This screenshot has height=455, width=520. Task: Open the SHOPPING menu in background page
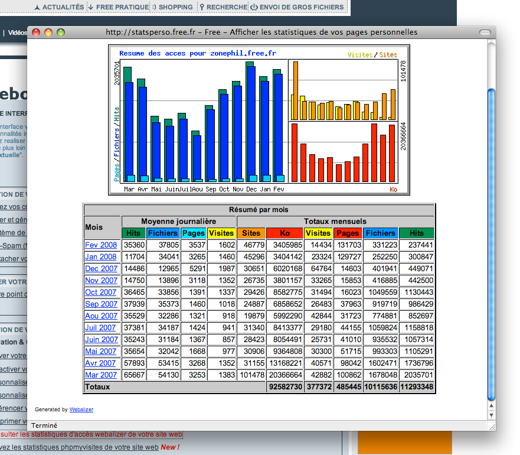click(x=175, y=7)
